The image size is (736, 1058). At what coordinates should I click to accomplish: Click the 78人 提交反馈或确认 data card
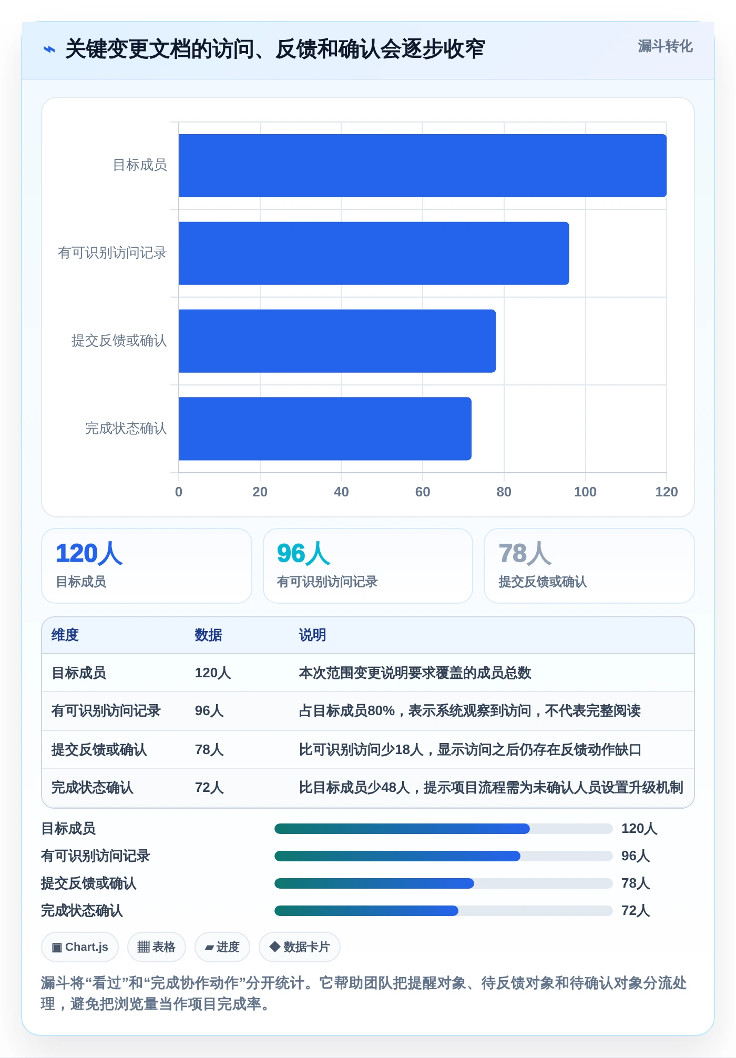[x=589, y=566]
